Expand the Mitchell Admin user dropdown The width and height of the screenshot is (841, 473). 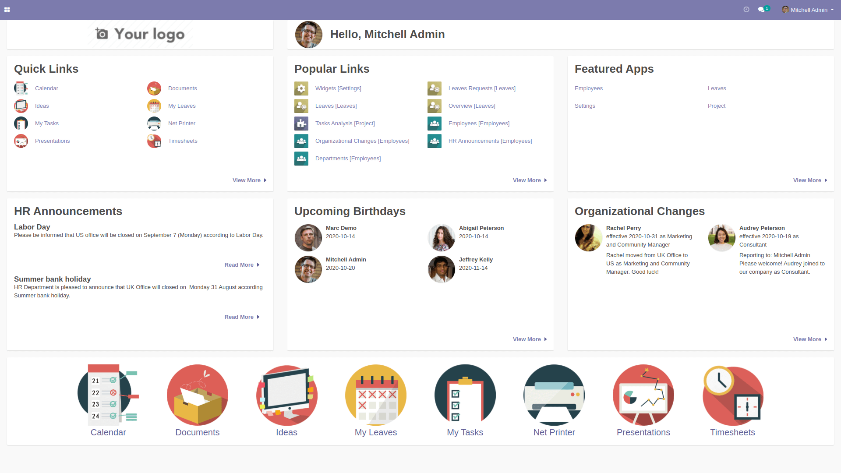point(809,10)
